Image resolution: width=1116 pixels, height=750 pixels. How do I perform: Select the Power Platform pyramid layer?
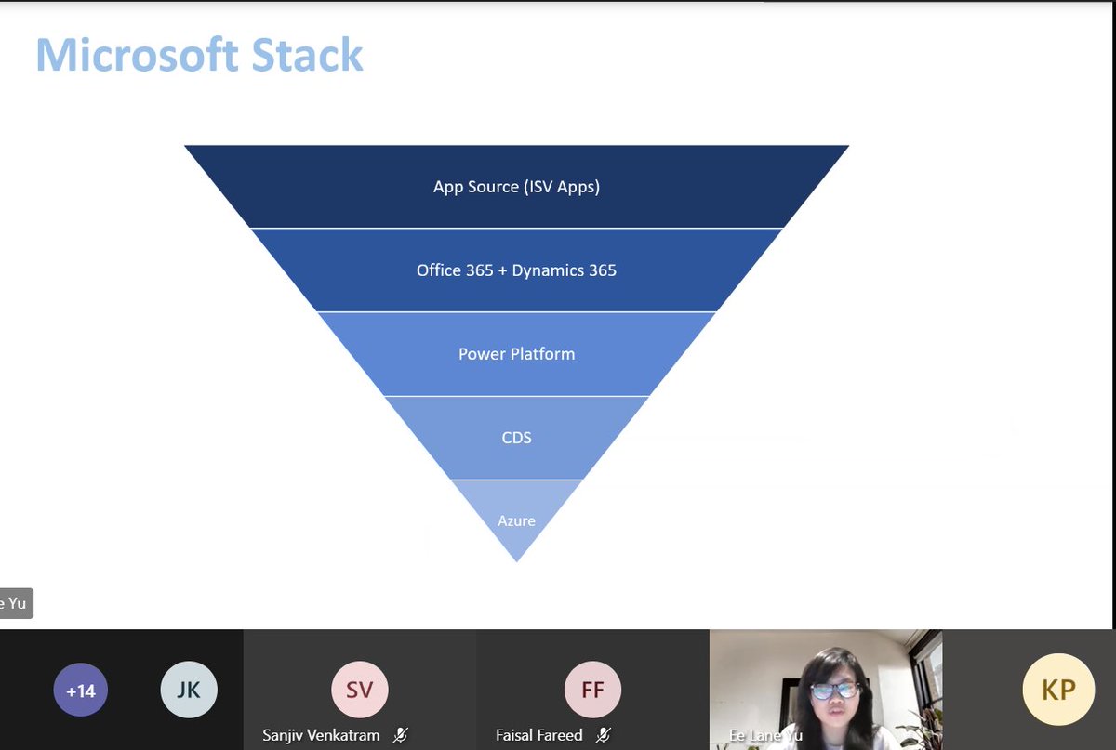coord(516,354)
